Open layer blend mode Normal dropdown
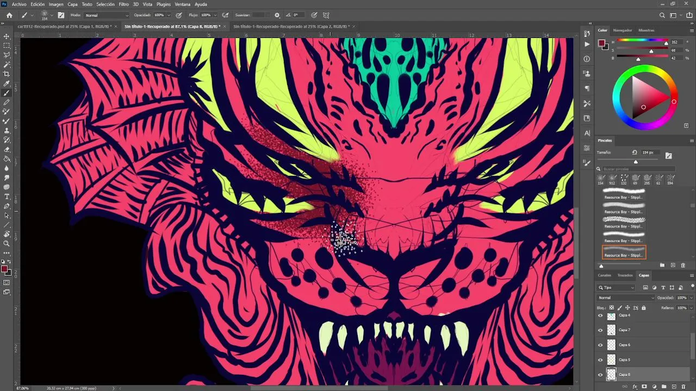The height and width of the screenshot is (391, 696). (x=626, y=298)
